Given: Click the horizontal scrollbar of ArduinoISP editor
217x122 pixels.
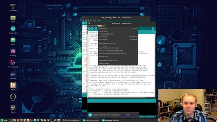Looking at the screenshot, I should click(117, 98).
